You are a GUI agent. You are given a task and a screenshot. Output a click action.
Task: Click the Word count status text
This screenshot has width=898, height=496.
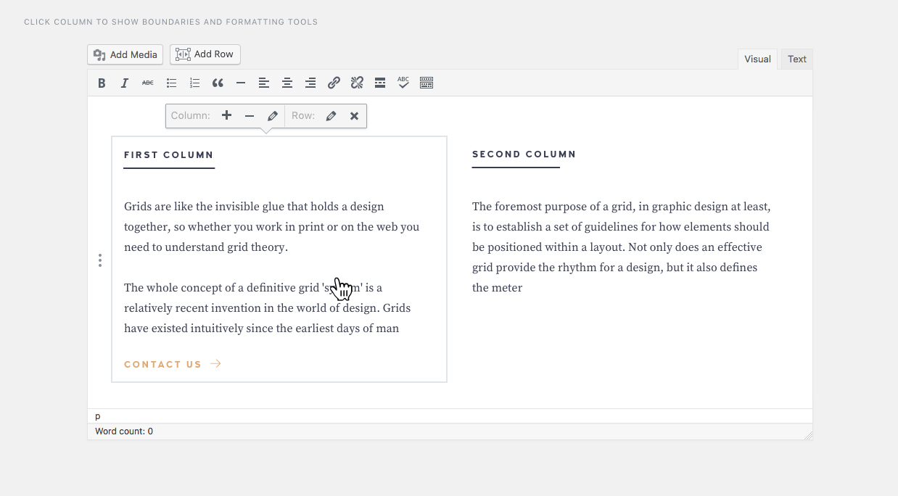click(124, 431)
